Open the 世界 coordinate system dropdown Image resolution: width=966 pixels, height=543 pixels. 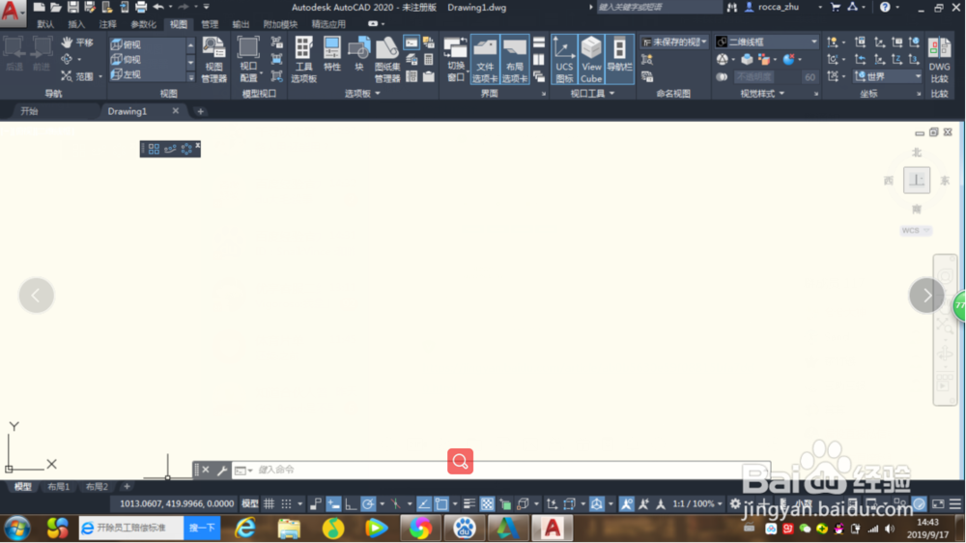point(888,76)
